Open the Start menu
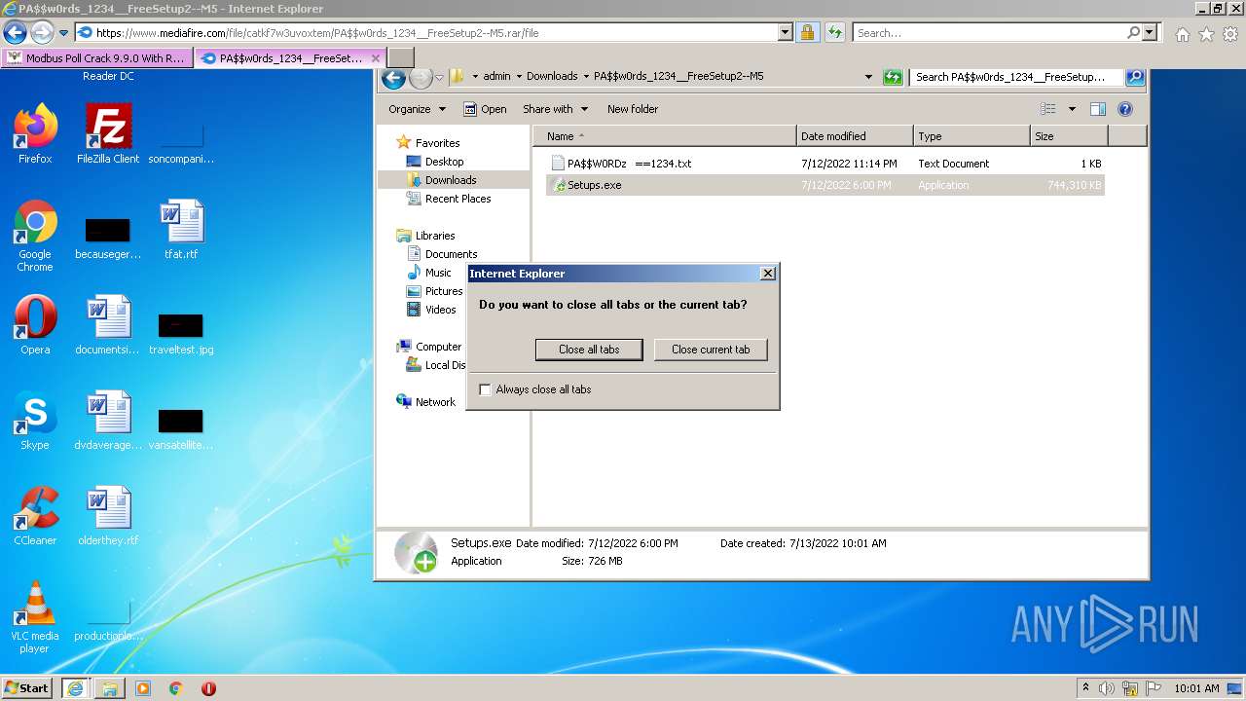This screenshot has width=1246, height=701. click(x=27, y=687)
